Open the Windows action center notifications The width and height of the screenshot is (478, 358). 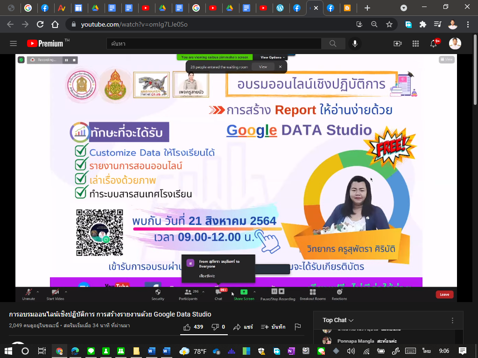pyautogui.click(x=463, y=351)
